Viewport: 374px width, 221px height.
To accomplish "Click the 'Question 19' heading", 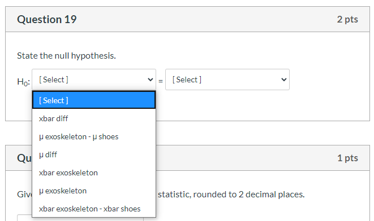I will click(47, 19).
